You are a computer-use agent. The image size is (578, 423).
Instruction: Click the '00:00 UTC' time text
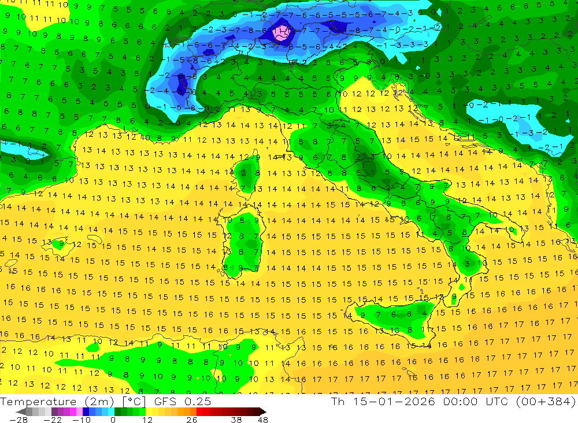coord(476,401)
